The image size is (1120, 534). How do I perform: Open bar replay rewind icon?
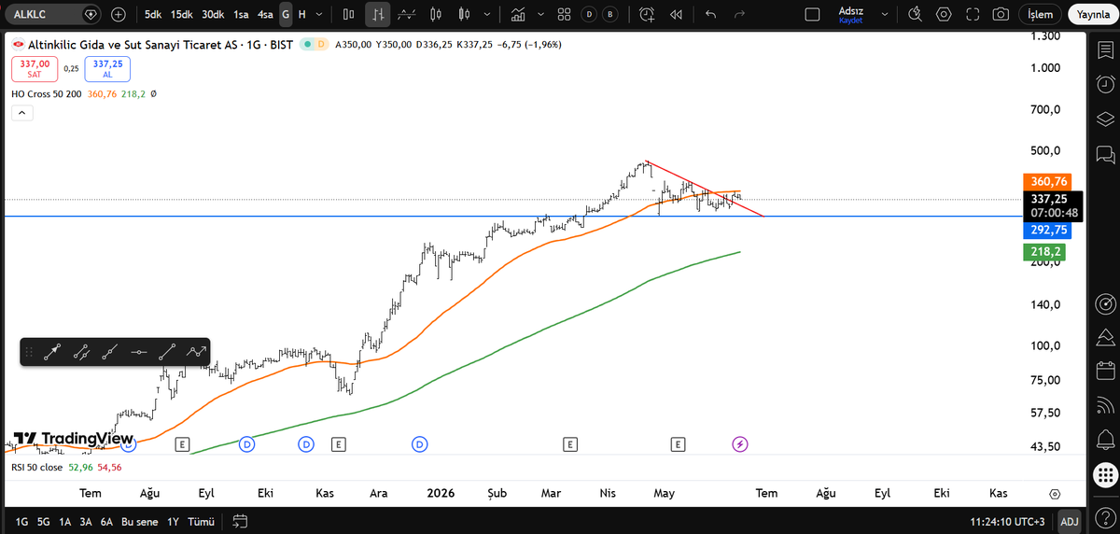point(676,14)
